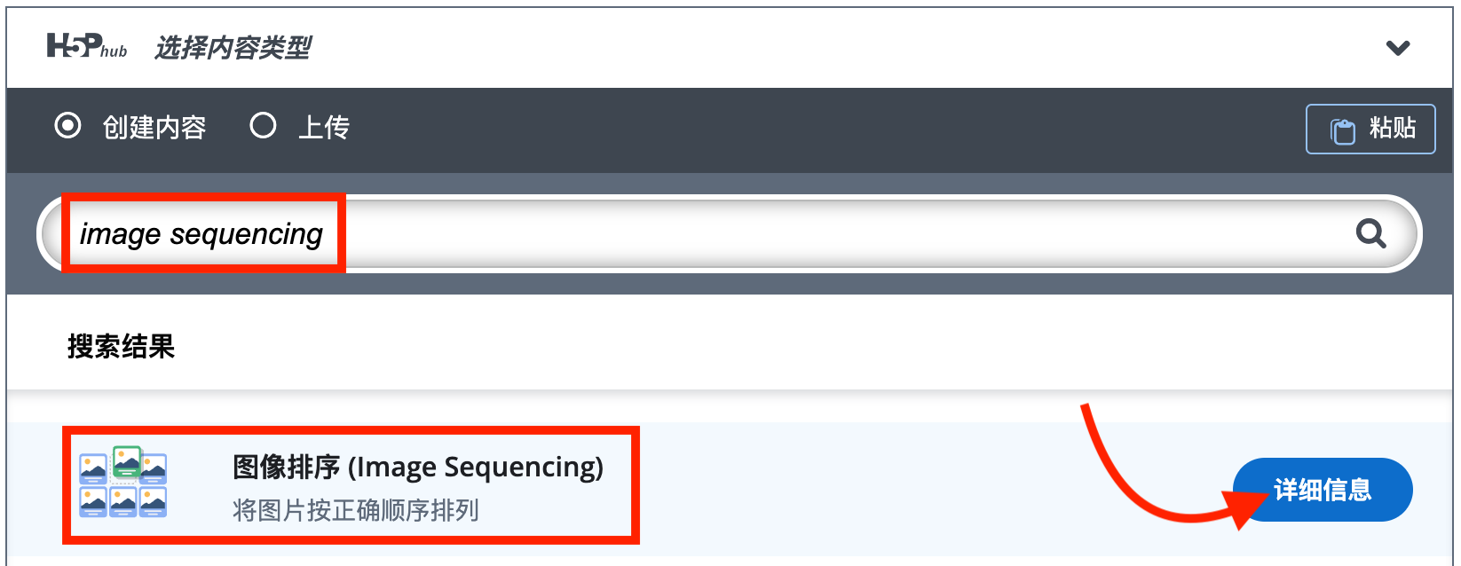The height and width of the screenshot is (566, 1461).
Task: Select the 上传 radio button
Action: pyautogui.click(x=263, y=126)
